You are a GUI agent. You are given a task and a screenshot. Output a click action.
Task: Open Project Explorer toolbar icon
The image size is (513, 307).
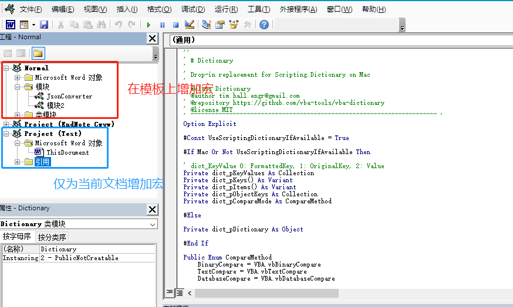tap(207, 25)
